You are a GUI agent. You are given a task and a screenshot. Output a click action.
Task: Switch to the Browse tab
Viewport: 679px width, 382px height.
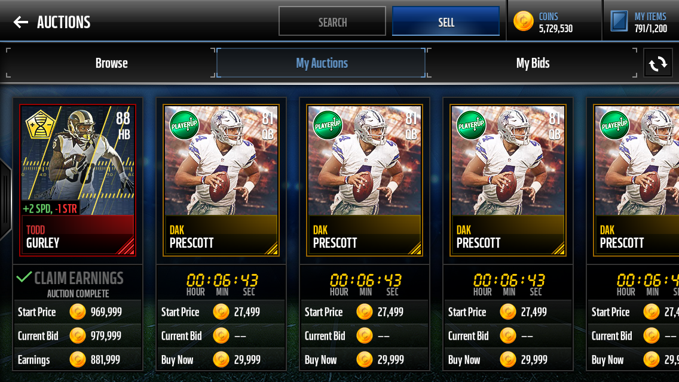(111, 63)
